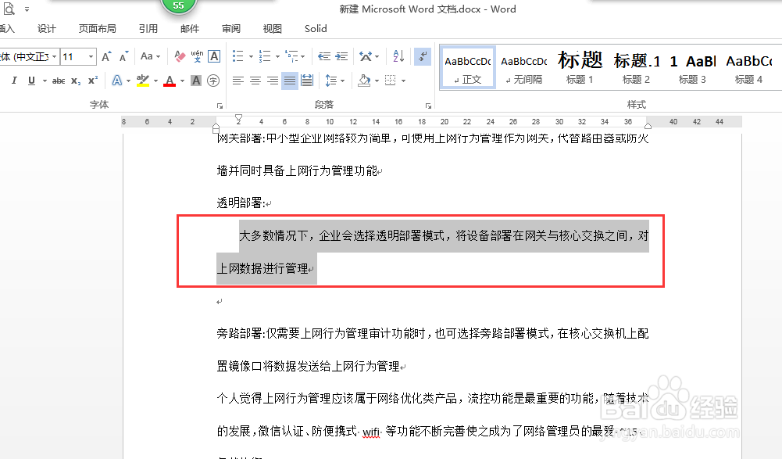Open the Quick Access Toolbar customize arrow
Screen dimensions: 782x459
point(27,9)
